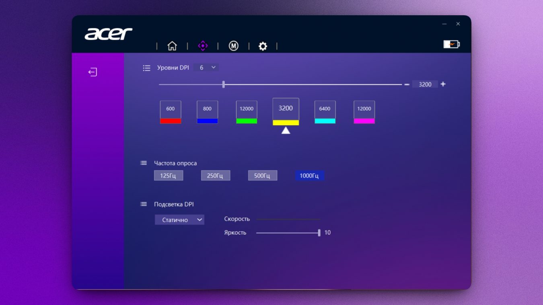Click the Acer logo
Viewport: 543px width, 305px height.
(108, 34)
